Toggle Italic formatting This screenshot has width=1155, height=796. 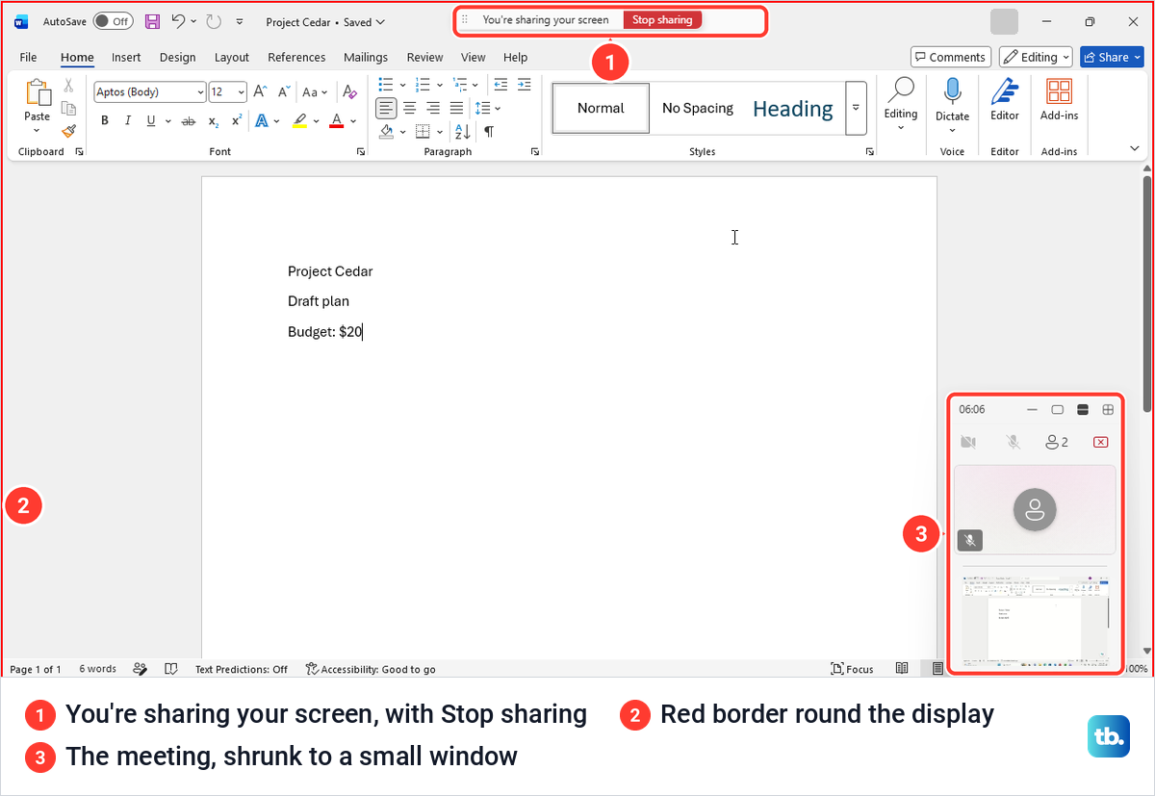[128, 121]
